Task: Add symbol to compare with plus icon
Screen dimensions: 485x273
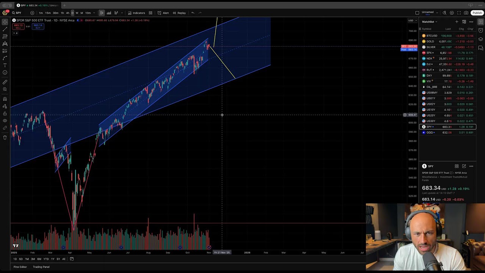Action: pos(32,13)
